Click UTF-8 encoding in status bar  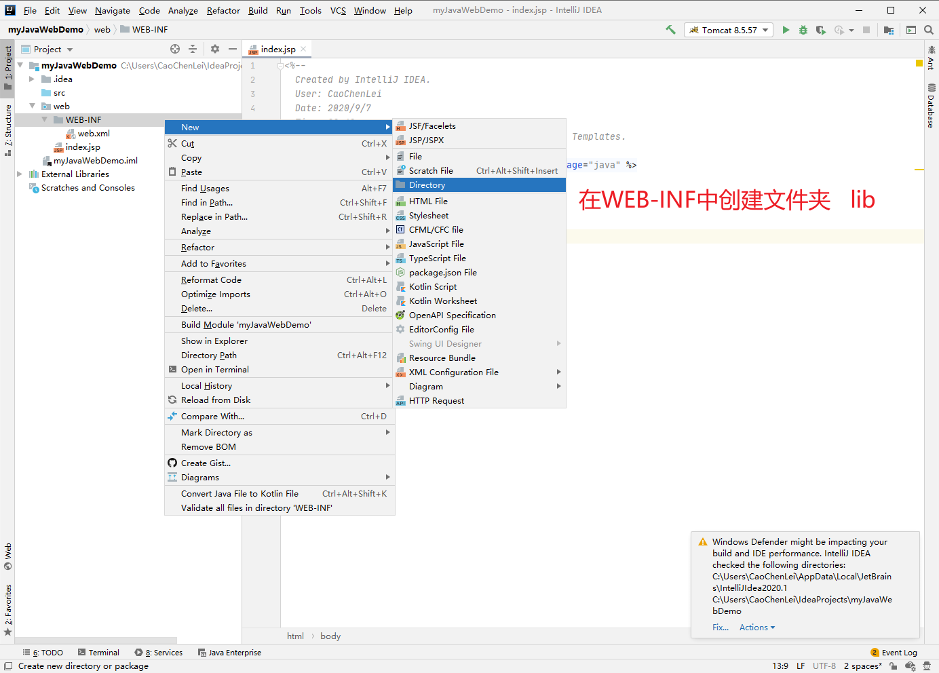click(x=824, y=666)
